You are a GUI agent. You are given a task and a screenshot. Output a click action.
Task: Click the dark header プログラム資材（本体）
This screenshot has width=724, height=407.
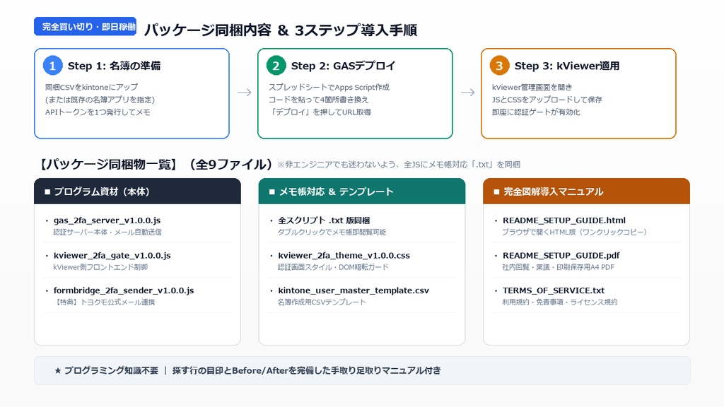click(x=138, y=191)
